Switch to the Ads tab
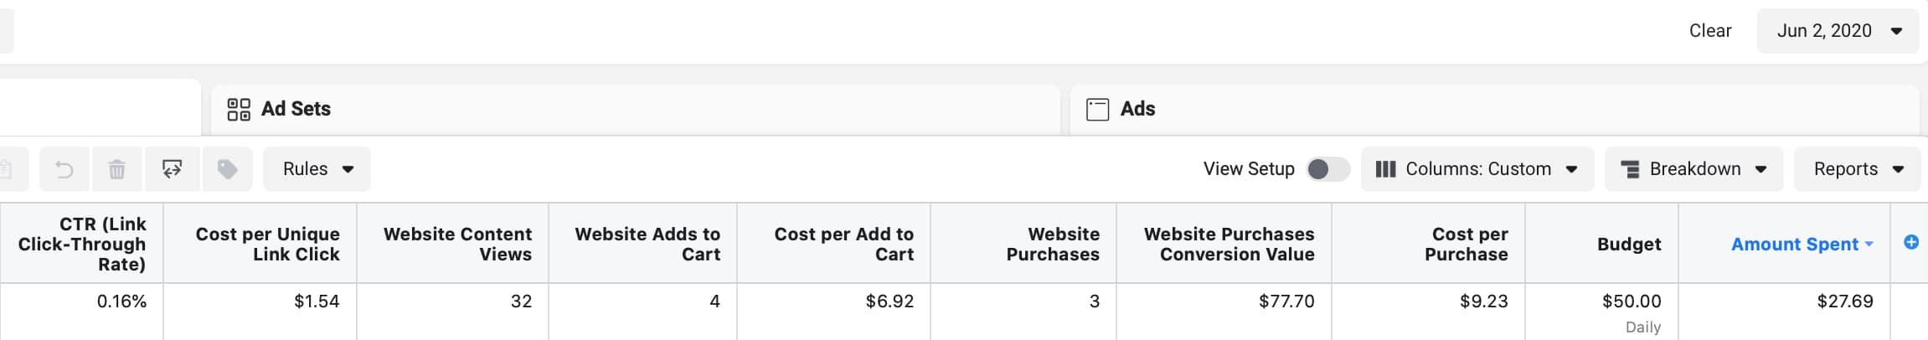Image resolution: width=1928 pixels, height=340 pixels. pyautogui.click(x=1137, y=109)
